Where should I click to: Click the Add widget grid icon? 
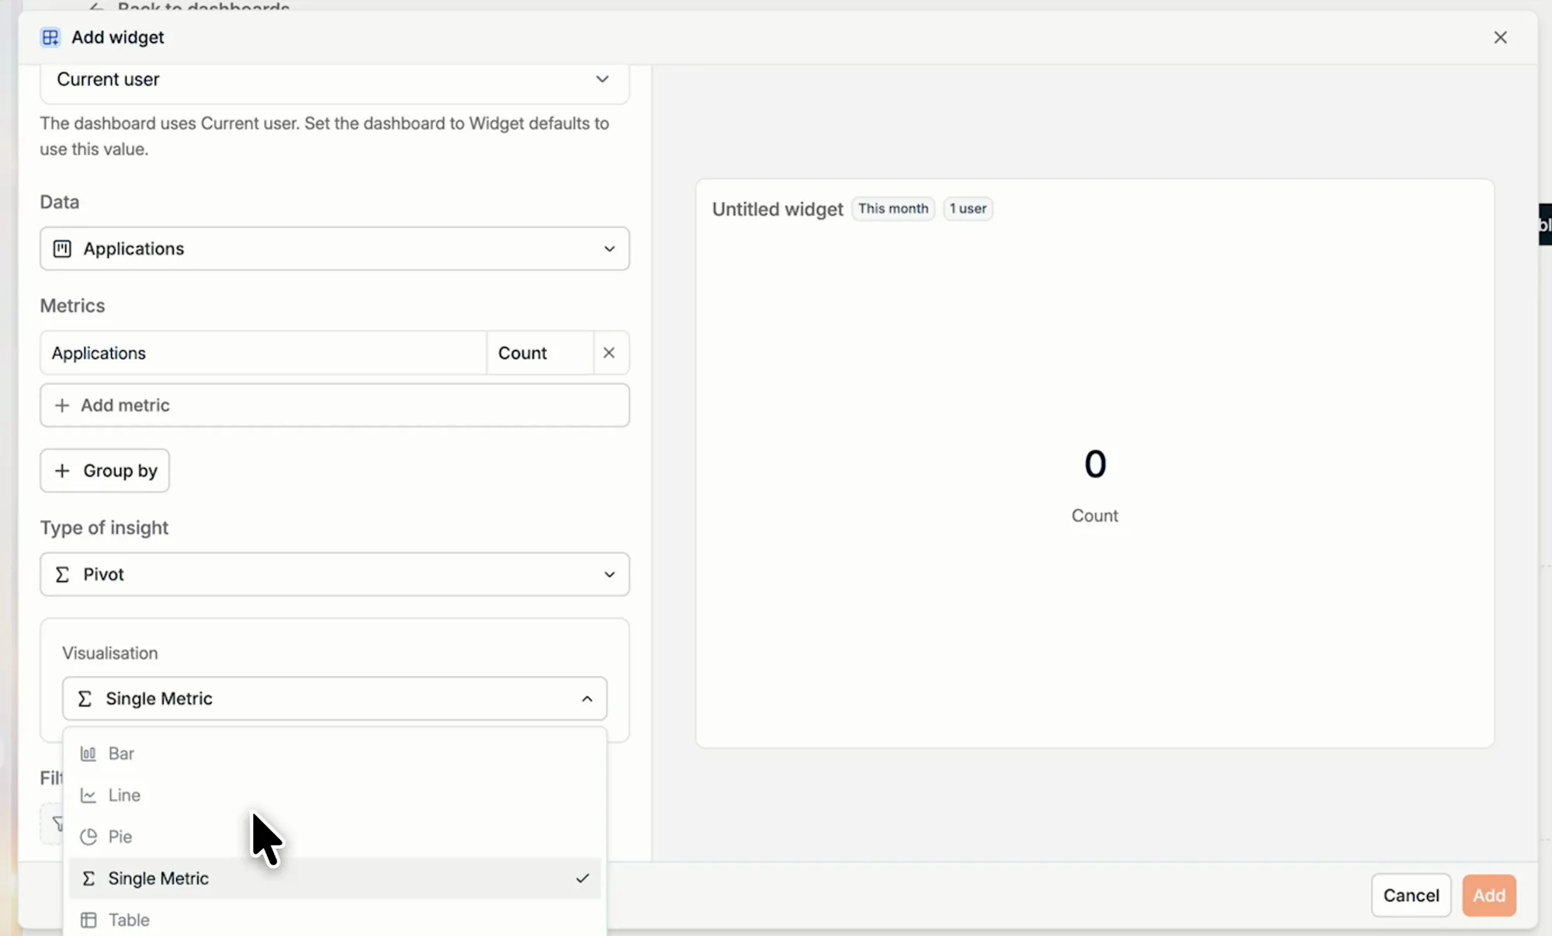click(50, 37)
